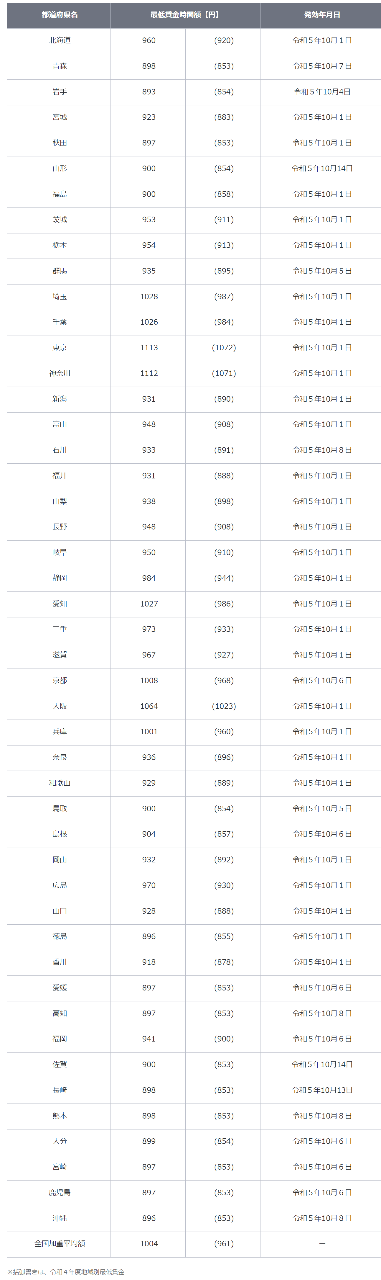Click 岩手 effective date 令和5年10月4日

322,92
